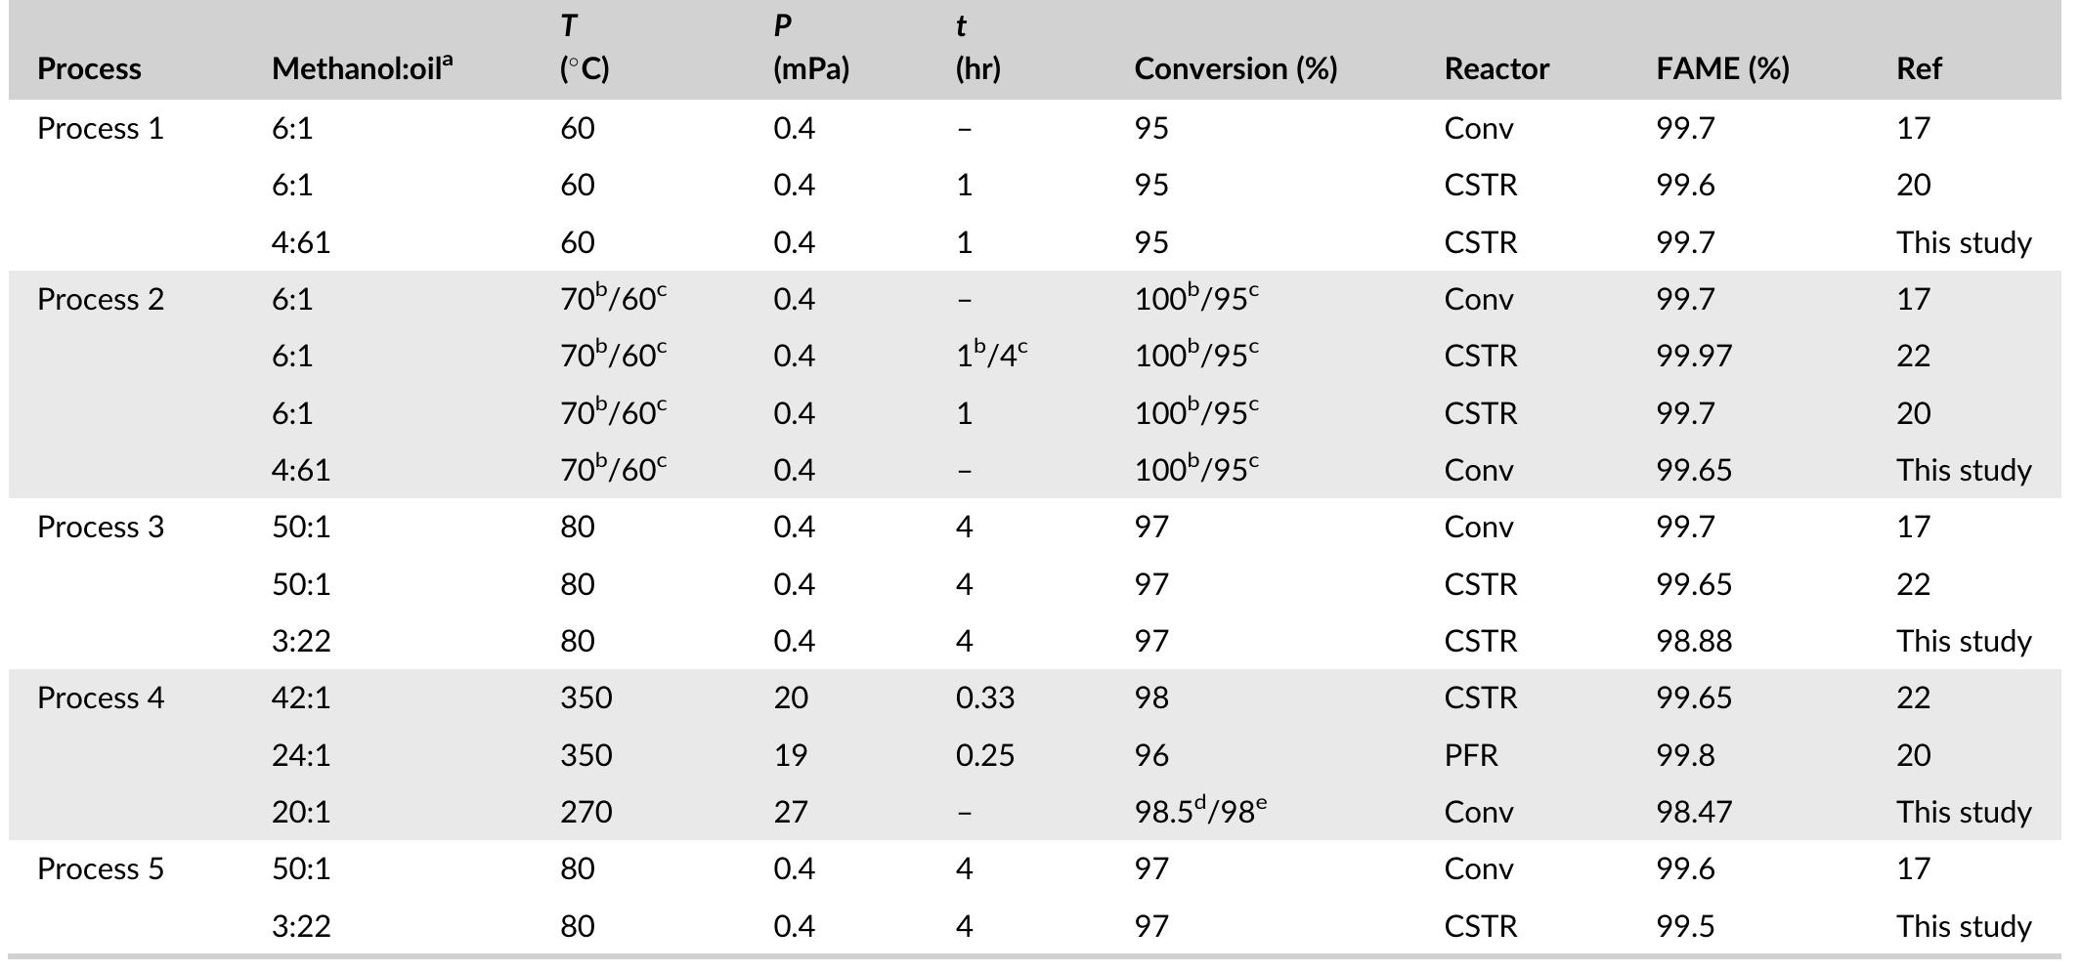Select the Methanol:oil column header
Screen dimensions: 2081x972
click(x=362, y=69)
